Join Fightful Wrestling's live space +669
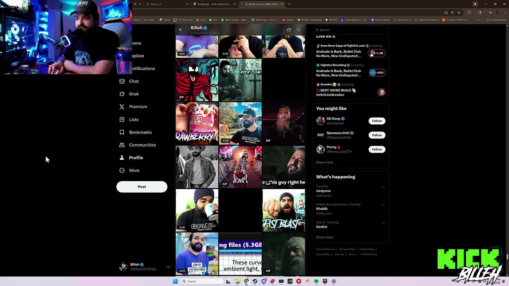This screenshot has height=286, width=509. pyautogui.click(x=377, y=73)
